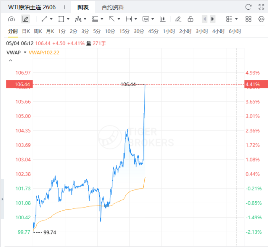Image resolution: width=268 pixels, height=247 pixels.
Task: Expand the Fibonacci tool dropdown arrow
Action: pos(102,19)
